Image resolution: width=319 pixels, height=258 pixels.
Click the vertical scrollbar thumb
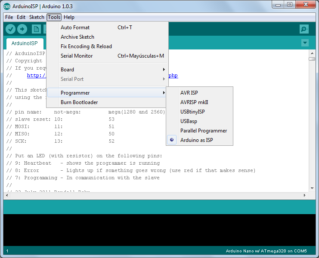[312, 59]
